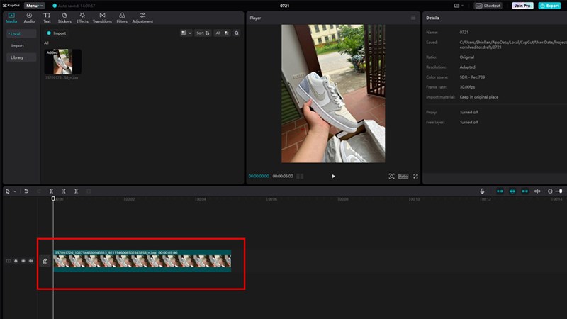Click the Proxy 'Turned off' value

468,112
